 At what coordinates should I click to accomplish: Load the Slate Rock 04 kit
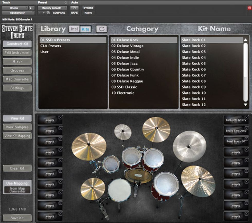212,58
